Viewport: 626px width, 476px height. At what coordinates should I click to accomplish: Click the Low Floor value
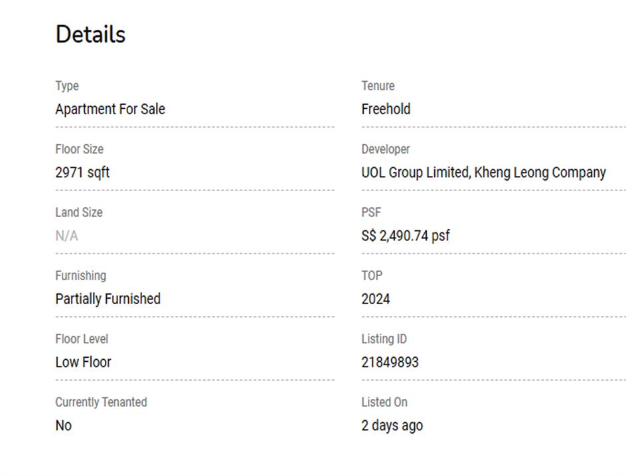pos(83,362)
